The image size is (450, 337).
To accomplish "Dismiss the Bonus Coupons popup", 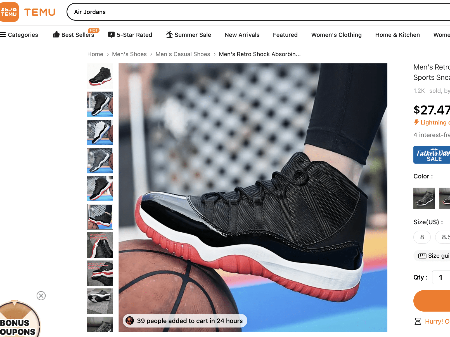I will coord(41,296).
